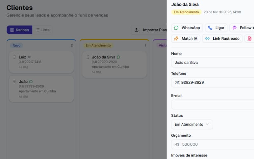Click the Em Atendimento column label

(98, 45)
